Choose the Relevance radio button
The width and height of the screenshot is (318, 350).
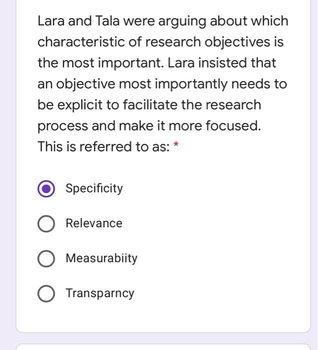46,224
